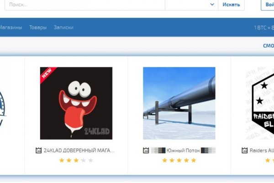
Task: Click the blue СМО... link at right
Action: (268, 46)
